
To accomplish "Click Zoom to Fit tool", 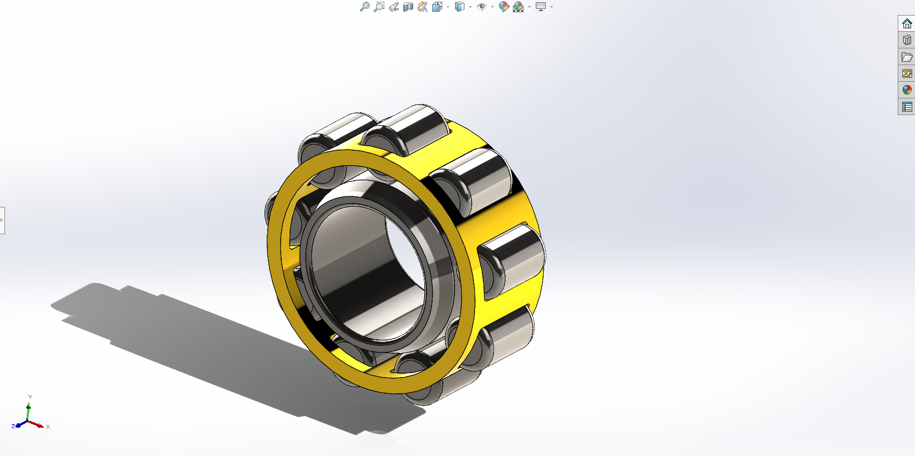I will point(364,7).
